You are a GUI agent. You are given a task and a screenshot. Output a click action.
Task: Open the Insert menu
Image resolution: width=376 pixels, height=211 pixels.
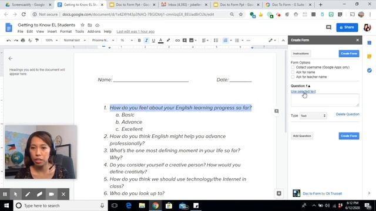pyautogui.click(x=52, y=32)
